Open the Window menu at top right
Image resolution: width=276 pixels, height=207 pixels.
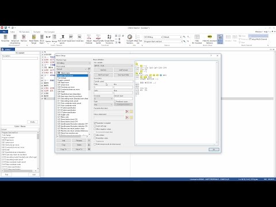point(259,32)
